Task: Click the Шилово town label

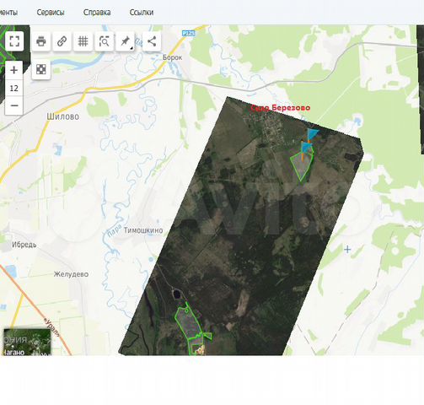Action: pyautogui.click(x=63, y=116)
